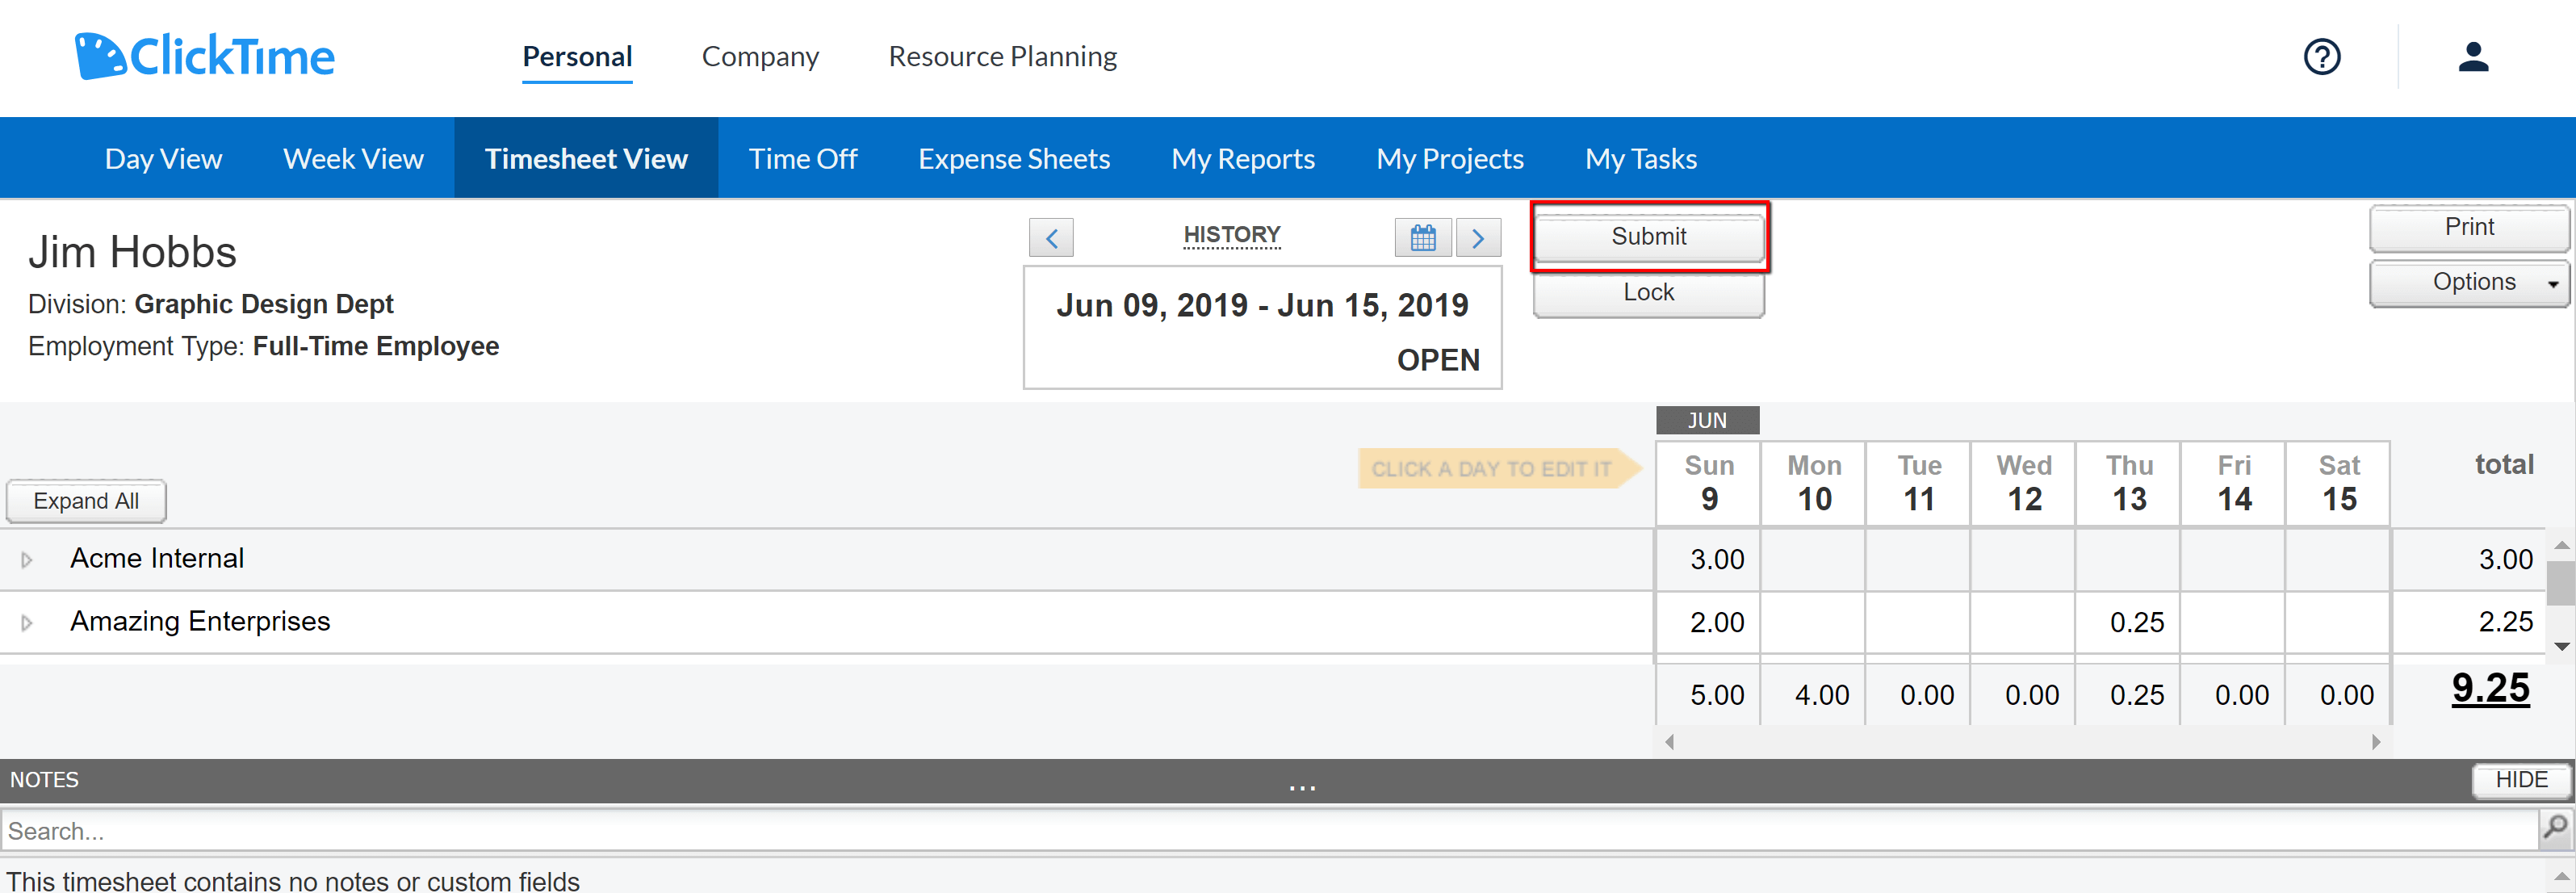The width and height of the screenshot is (2576, 893).
Task: Expand the Amazing Enterprises row
Action: [27, 623]
